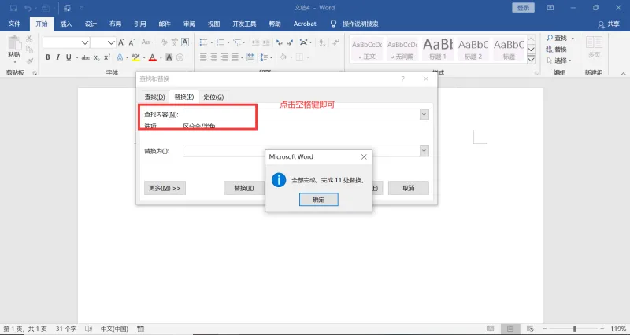
Task: Click the Enclose Characters circle icon
Action: (x=180, y=57)
